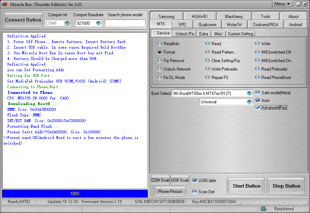Viewport: 310px width, 213px height.
Task: Select the ReadInfo radio option
Action: pos(159,44)
